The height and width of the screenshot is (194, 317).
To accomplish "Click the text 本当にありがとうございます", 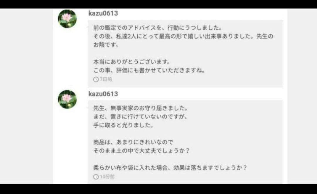I will tap(131, 62).
